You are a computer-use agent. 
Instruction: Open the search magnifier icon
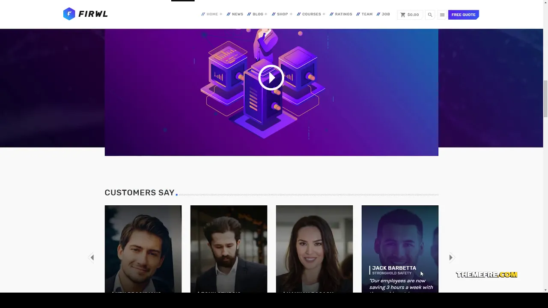(430, 15)
